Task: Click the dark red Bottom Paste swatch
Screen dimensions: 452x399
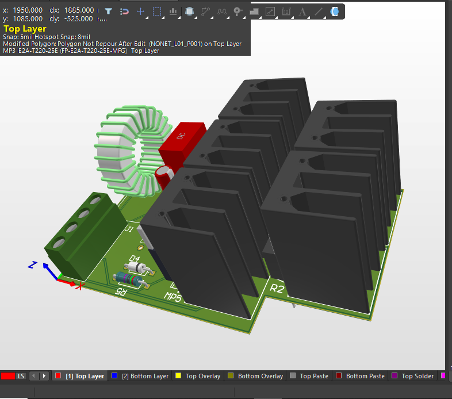Action: point(339,375)
